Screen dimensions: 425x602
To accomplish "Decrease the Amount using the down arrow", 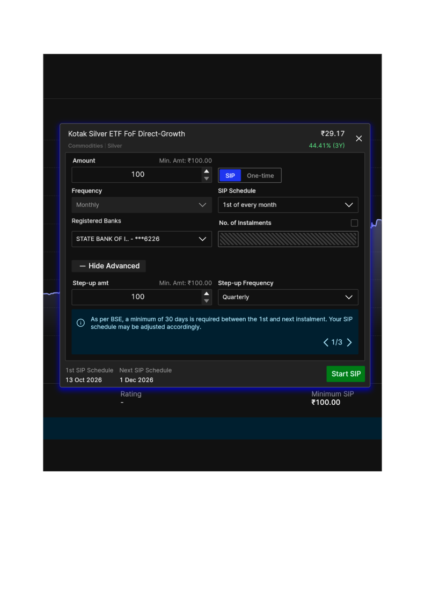I will [x=207, y=178].
